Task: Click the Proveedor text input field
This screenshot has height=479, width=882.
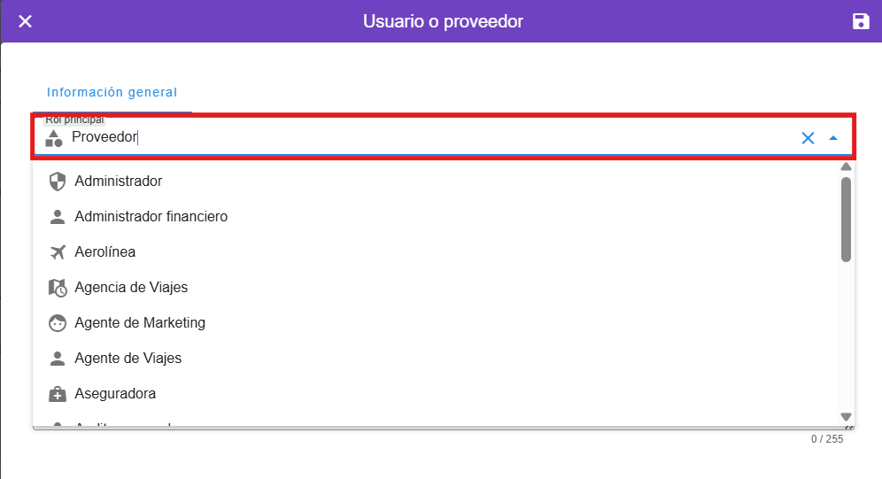Action: 425,138
